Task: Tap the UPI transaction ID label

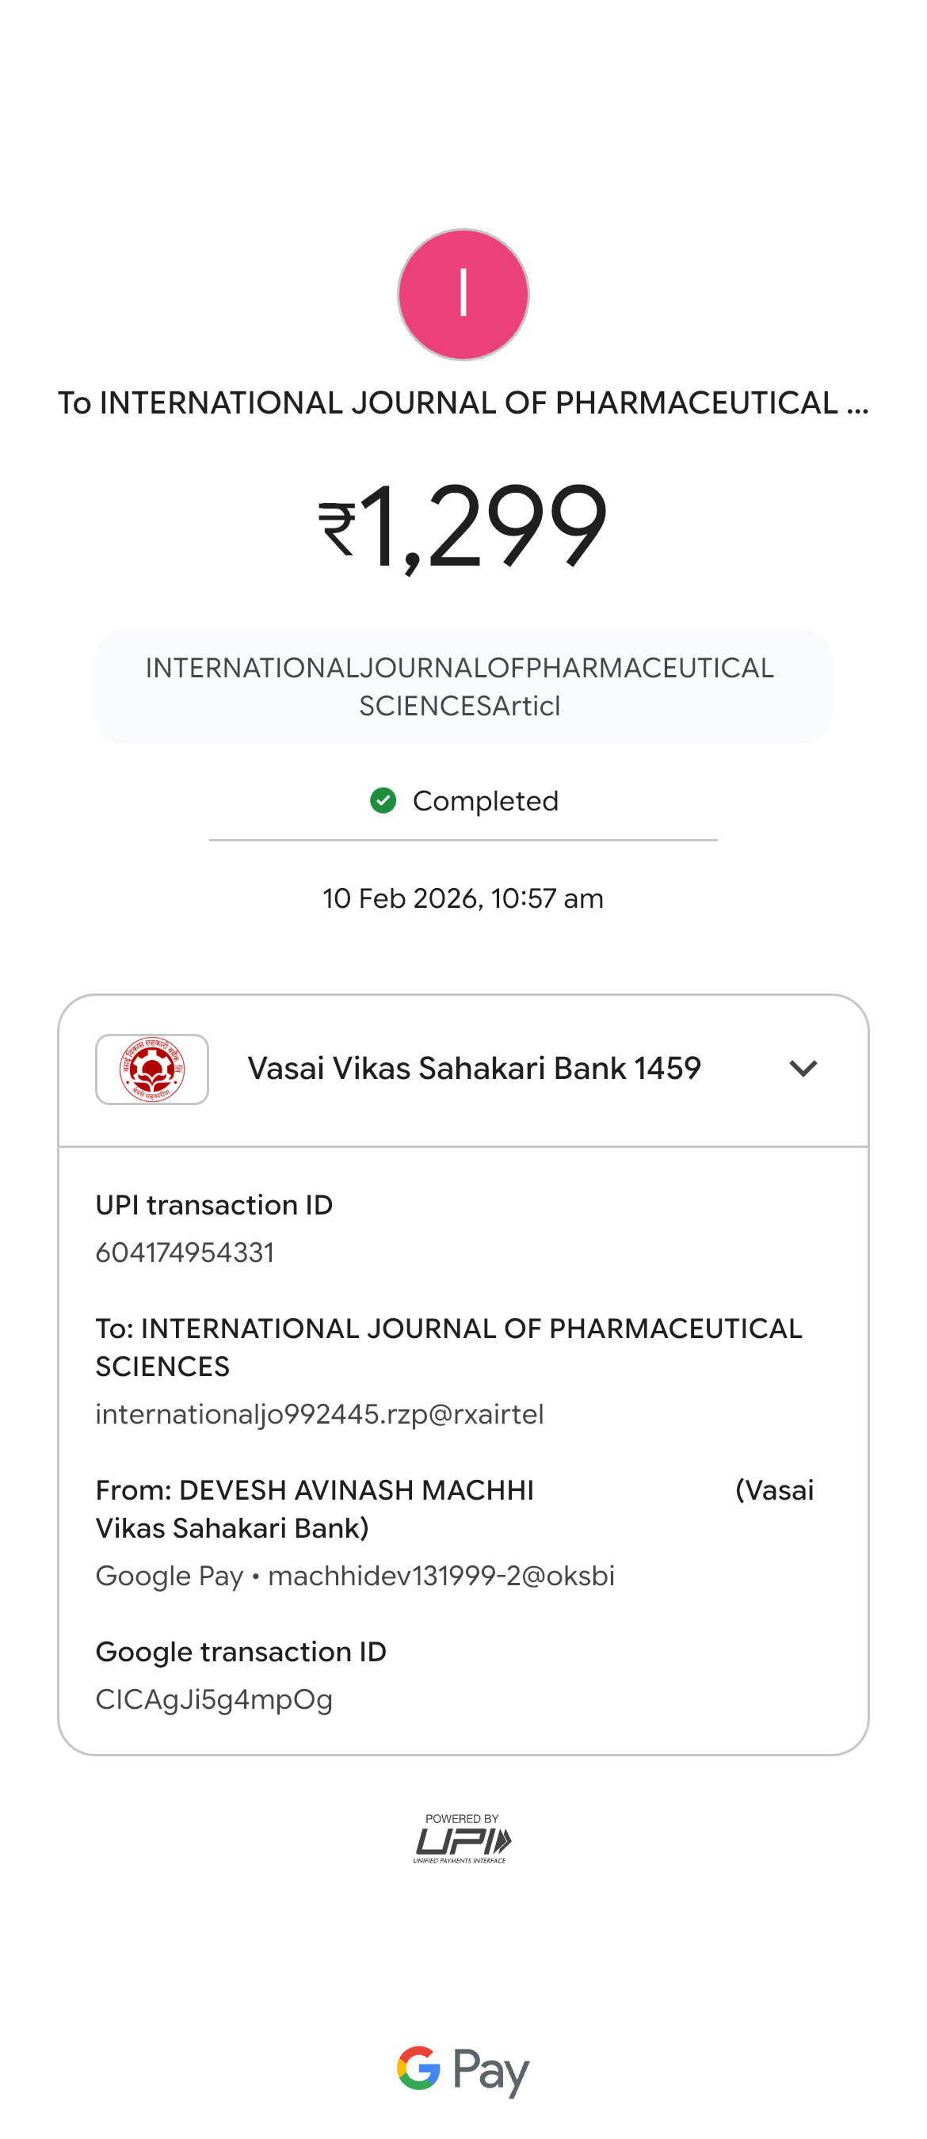Action: click(214, 1205)
